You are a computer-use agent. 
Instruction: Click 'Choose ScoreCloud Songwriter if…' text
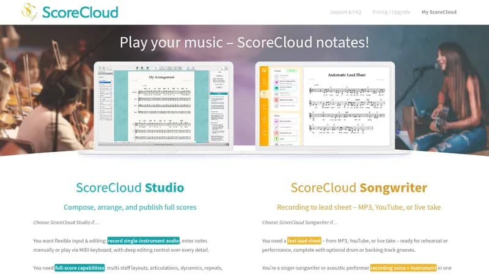click(300, 222)
